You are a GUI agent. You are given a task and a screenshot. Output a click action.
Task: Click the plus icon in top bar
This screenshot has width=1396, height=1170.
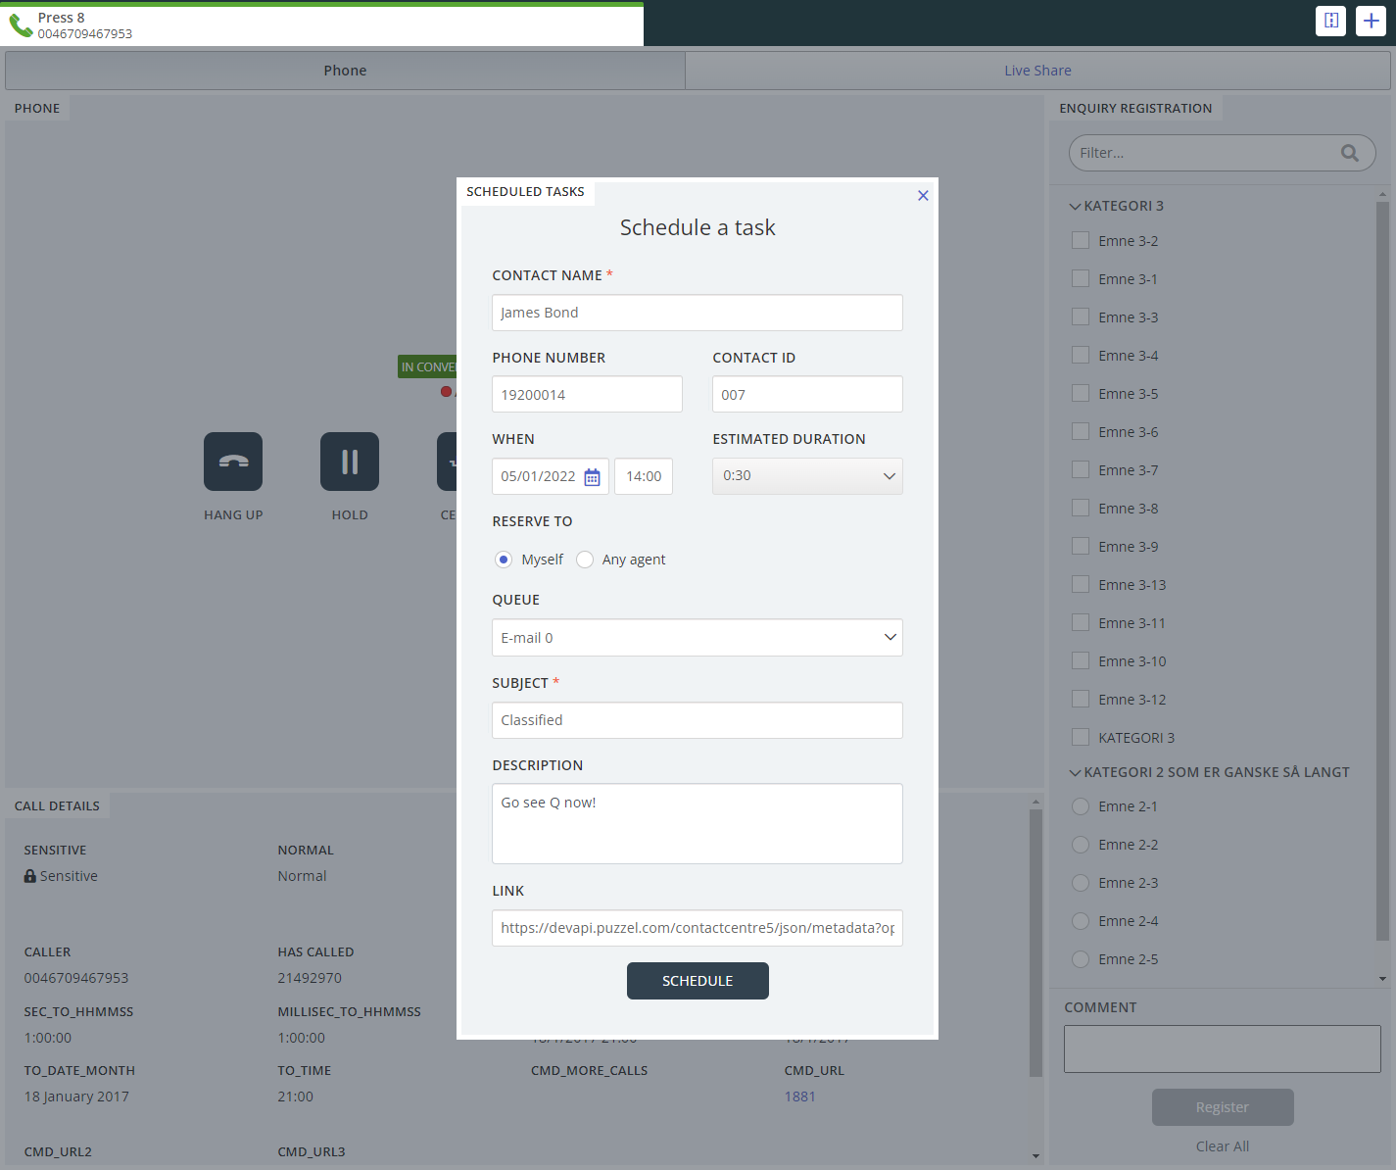coord(1371,21)
